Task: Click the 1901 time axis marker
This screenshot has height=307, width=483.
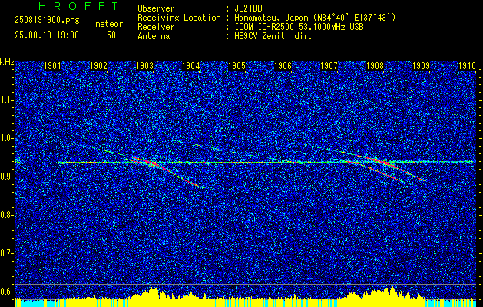Action: [x=52, y=66]
